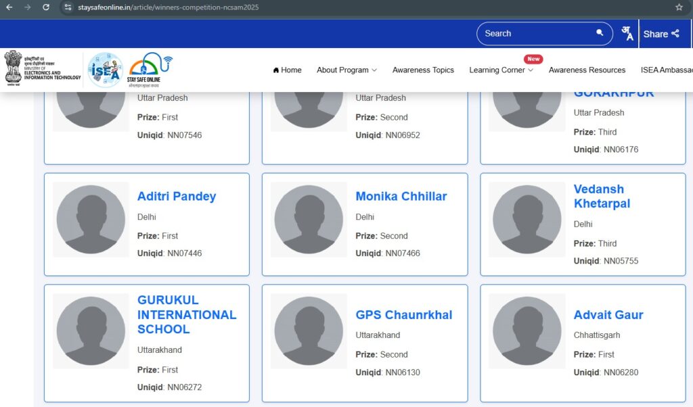This screenshot has height=407, width=693.
Task: Open site information icon in address bar
Action: [68, 7]
